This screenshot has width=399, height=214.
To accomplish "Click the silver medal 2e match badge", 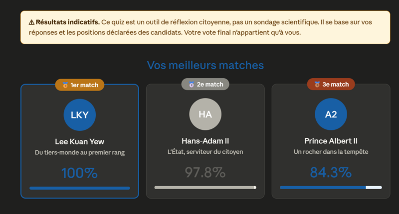I will point(205,85).
